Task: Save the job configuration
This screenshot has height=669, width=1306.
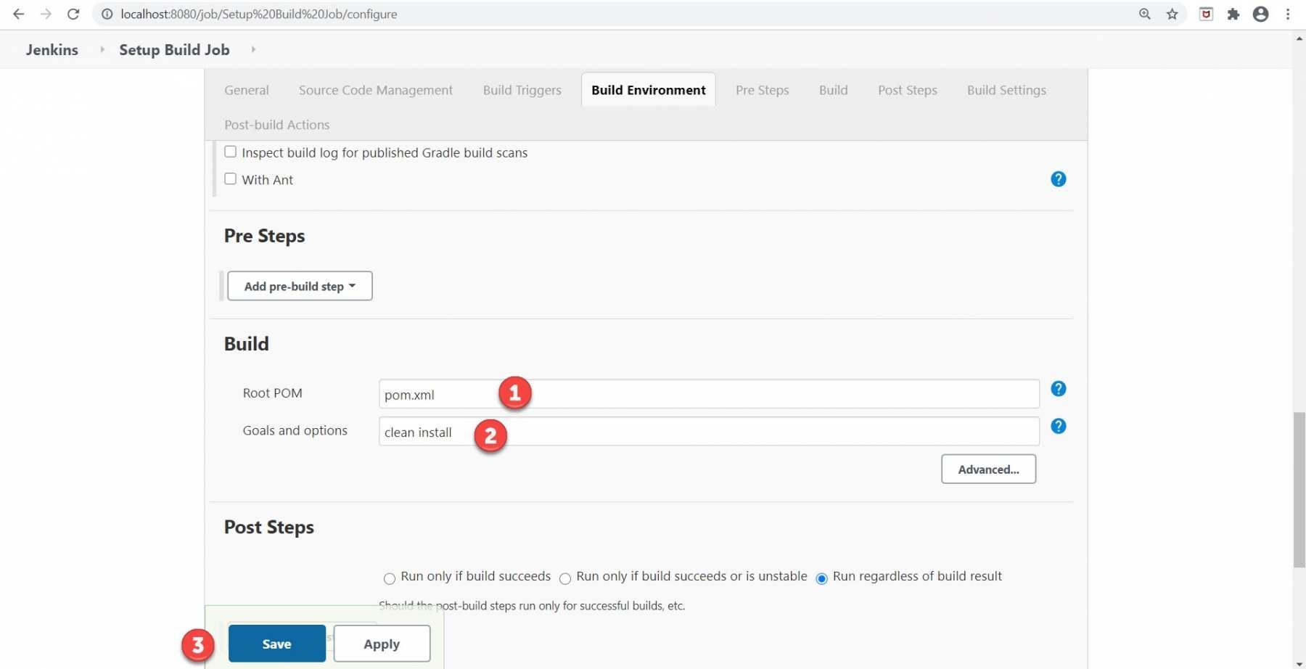Action: point(276,643)
